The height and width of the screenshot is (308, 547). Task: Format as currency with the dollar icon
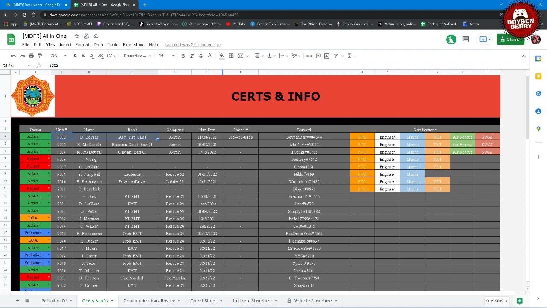(75, 56)
